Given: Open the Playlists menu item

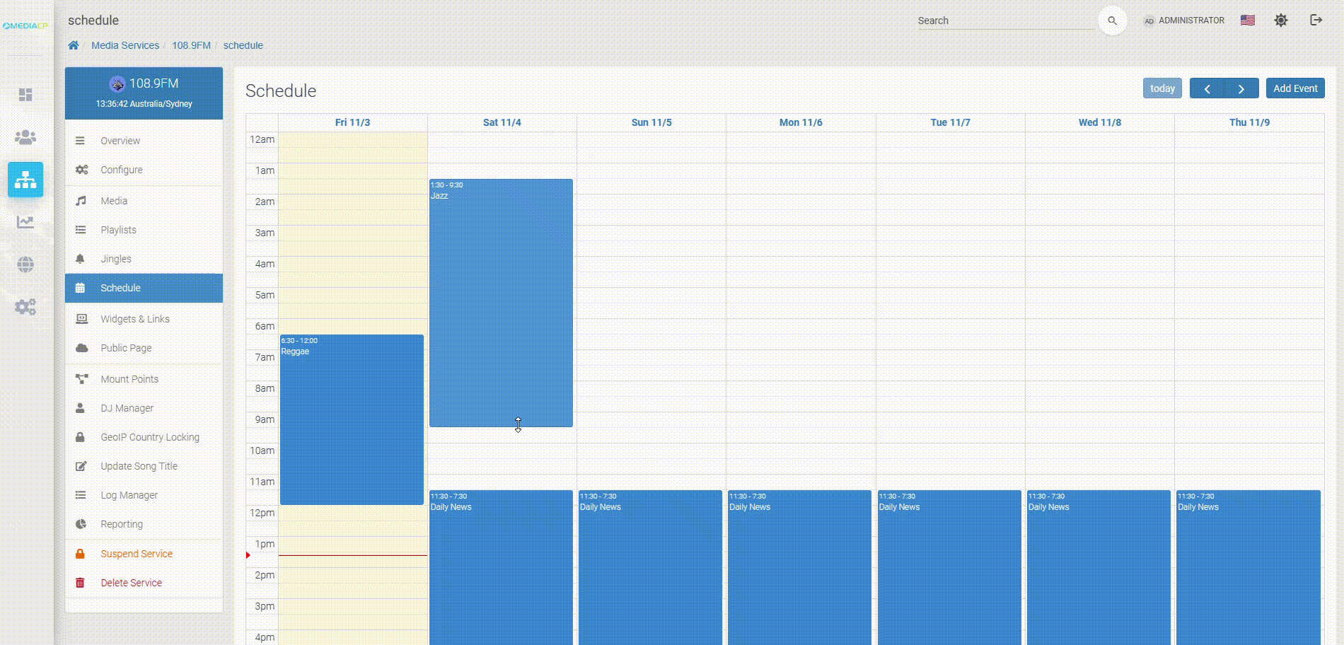Looking at the screenshot, I should tap(118, 230).
